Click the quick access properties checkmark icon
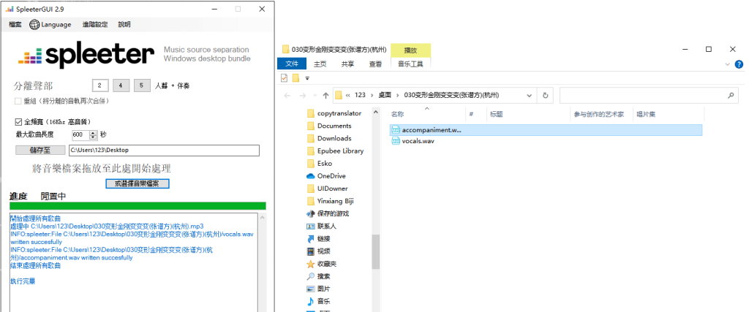The height and width of the screenshot is (312, 749). coord(285,77)
